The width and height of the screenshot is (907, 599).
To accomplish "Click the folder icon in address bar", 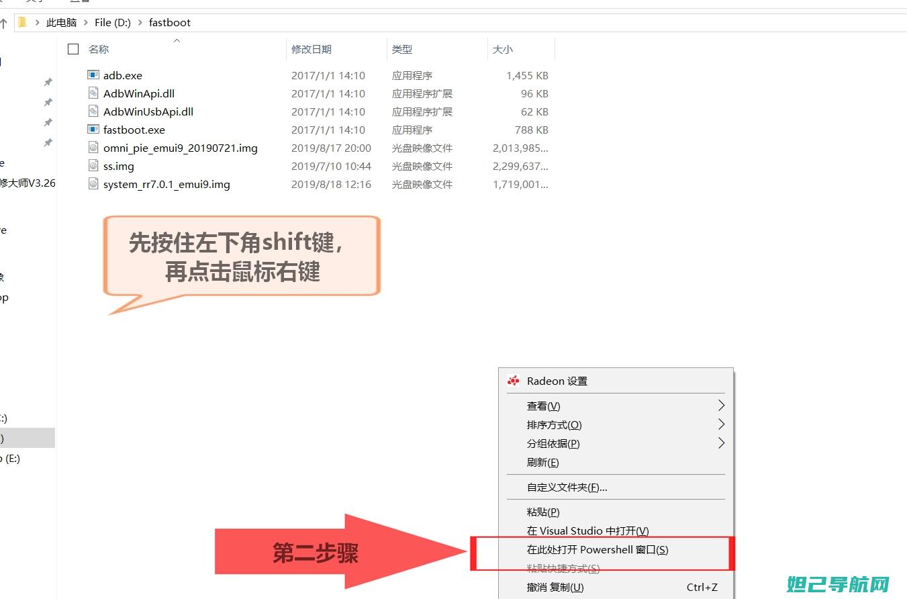I will tap(22, 22).
